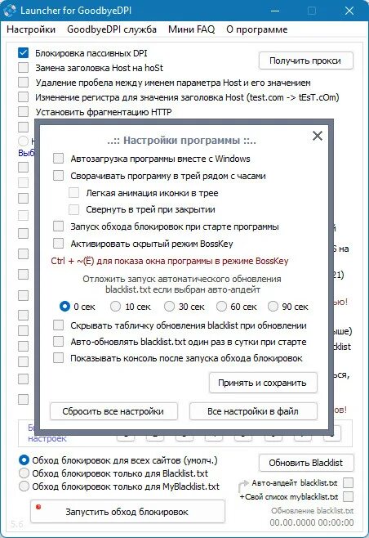The width and height of the screenshot is (369, 538).
Task: Check Удаление пробела между именем параметра Host
Action: pyautogui.click(x=24, y=83)
